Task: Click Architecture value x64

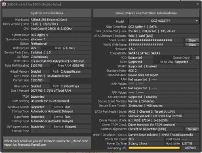Action: pyautogui.click(x=33, y=48)
